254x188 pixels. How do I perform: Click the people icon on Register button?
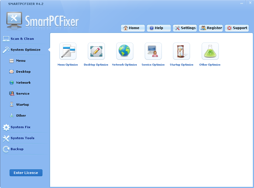(x=203, y=28)
